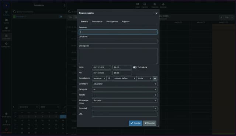Click Exportar in the calendar toolbar
Image resolution: width=236 pixels, height=136 pixels.
(163, 5)
